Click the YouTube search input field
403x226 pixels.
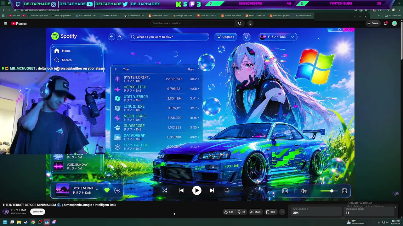(193, 24)
